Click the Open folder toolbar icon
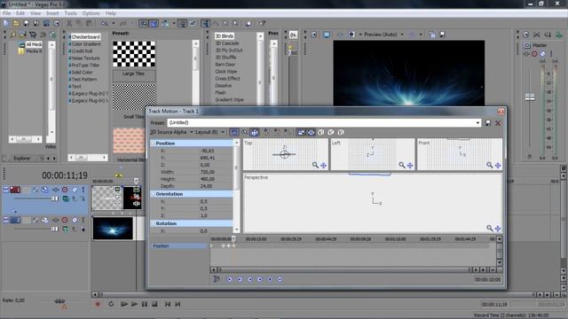Viewport: 568px width, 319px height. click(16, 24)
